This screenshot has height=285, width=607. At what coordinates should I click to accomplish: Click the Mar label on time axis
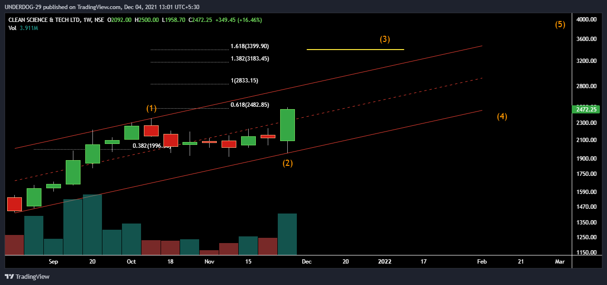(560, 262)
